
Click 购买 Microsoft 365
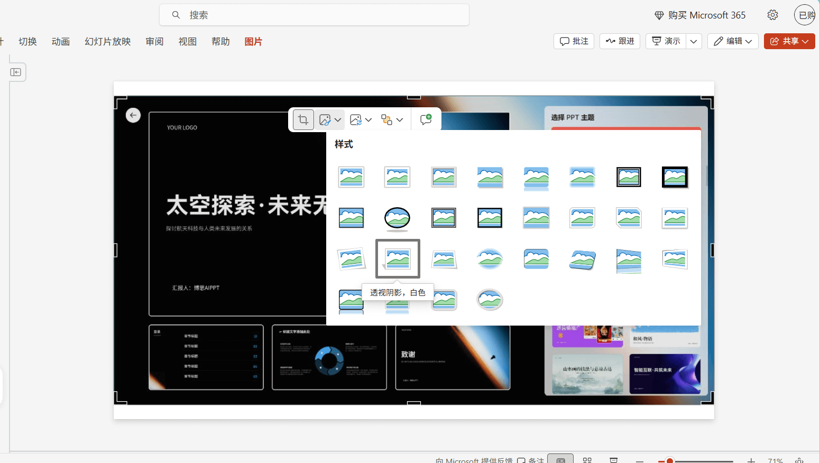700,15
